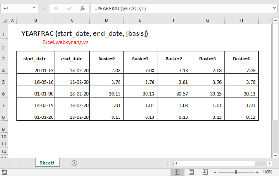This screenshot has width=279, height=176.
Task: Click the 100% zoom level
Action: pos(267,172)
